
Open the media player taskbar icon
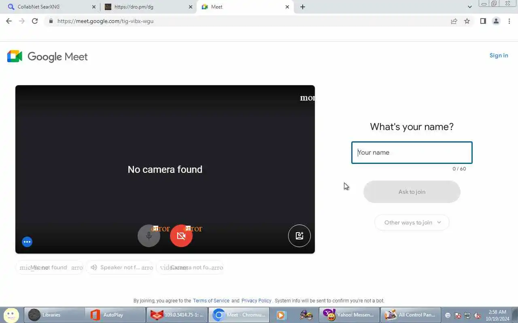[x=282, y=315]
